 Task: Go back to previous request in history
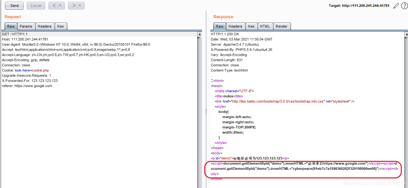pos(54,5)
